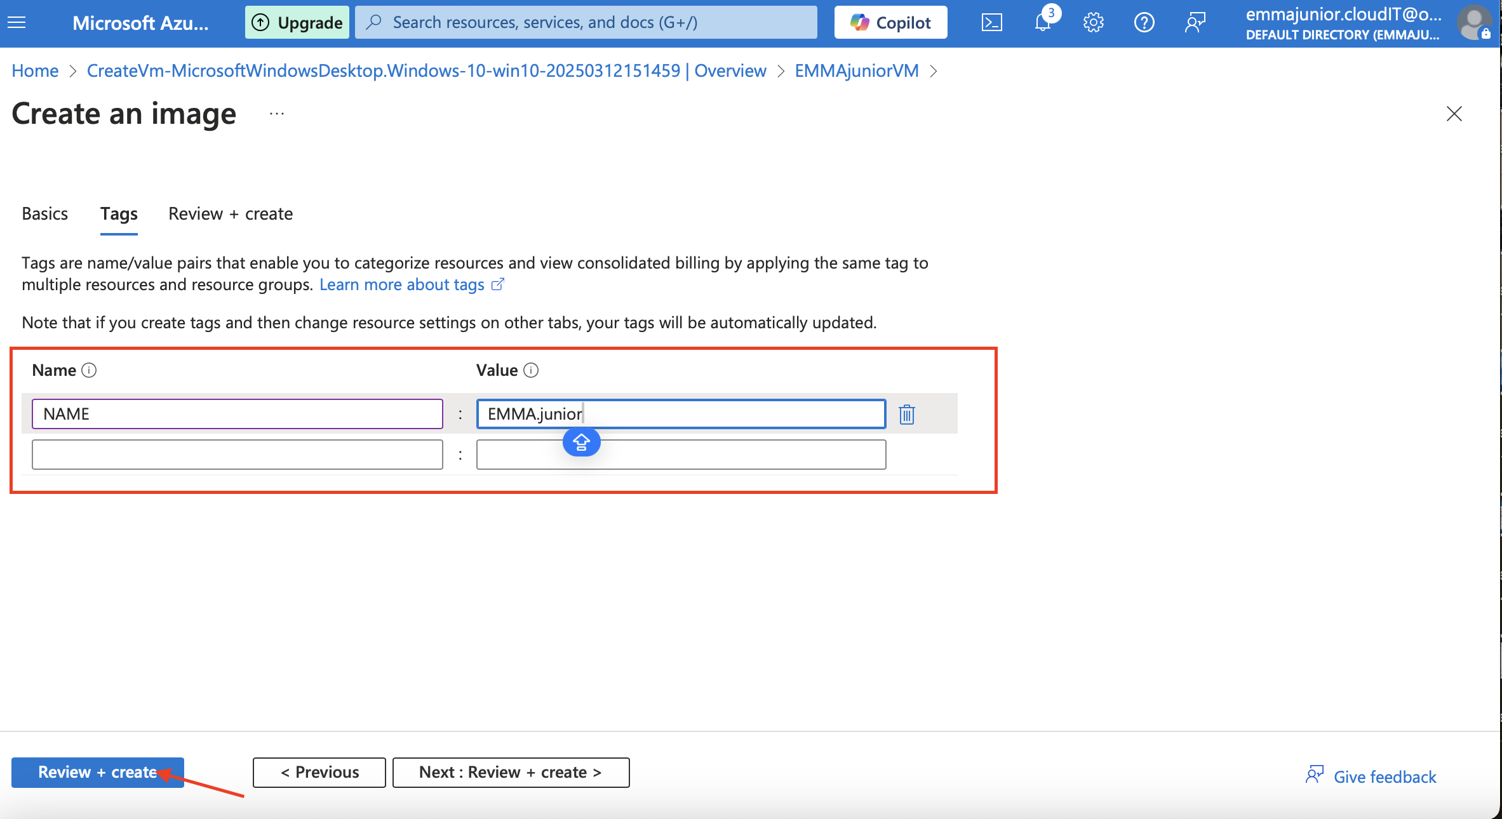Select the Tags tab
This screenshot has height=819, width=1502.
[119, 214]
